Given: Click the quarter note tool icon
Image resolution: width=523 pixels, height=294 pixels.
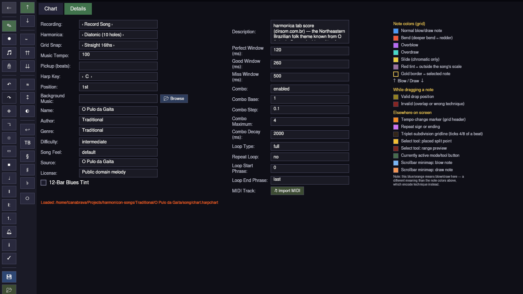Looking at the screenshot, I should coord(9,178).
